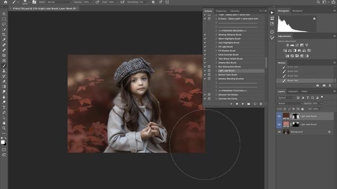Select the Rectangular Marquee tool
337x189 pixels.
click(4, 19)
